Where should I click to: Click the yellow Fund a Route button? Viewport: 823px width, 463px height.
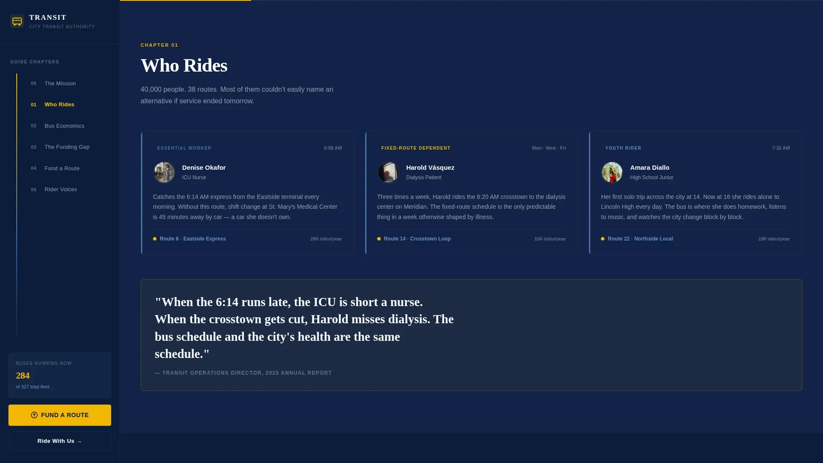coord(60,415)
